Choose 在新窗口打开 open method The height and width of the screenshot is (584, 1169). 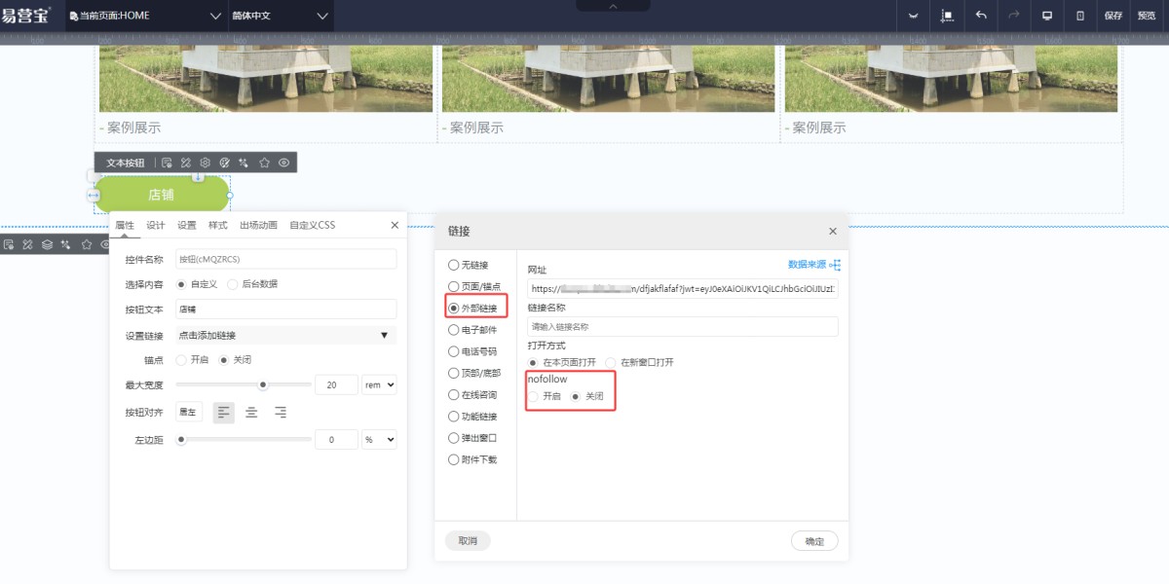click(611, 362)
